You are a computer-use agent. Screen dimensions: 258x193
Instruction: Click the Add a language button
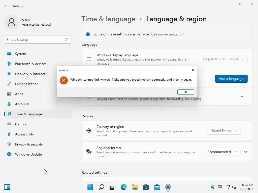[231, 79]
